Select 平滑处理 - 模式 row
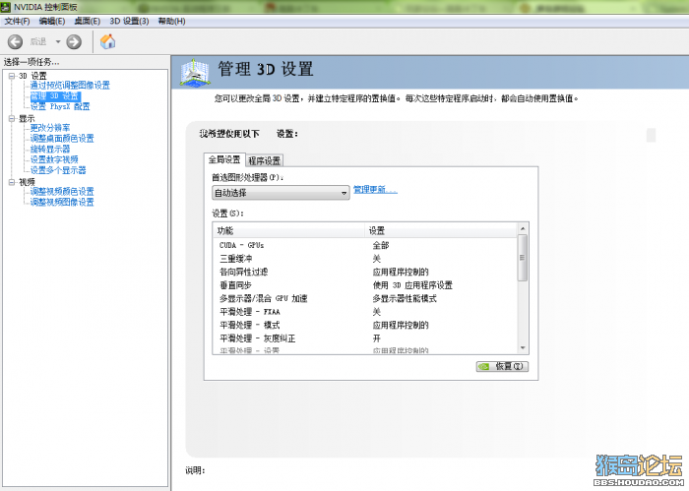689x491 pixels. 365,325
